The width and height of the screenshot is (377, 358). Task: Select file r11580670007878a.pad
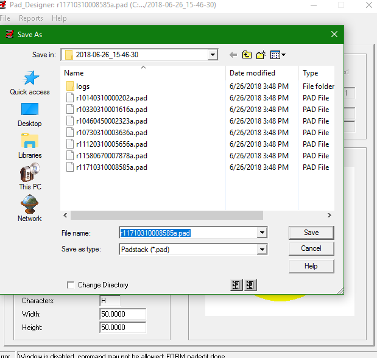(111, 155)
